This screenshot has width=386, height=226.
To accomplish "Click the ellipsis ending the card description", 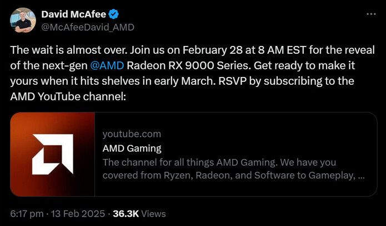I will pyautogui.click(x=362, y=176).
